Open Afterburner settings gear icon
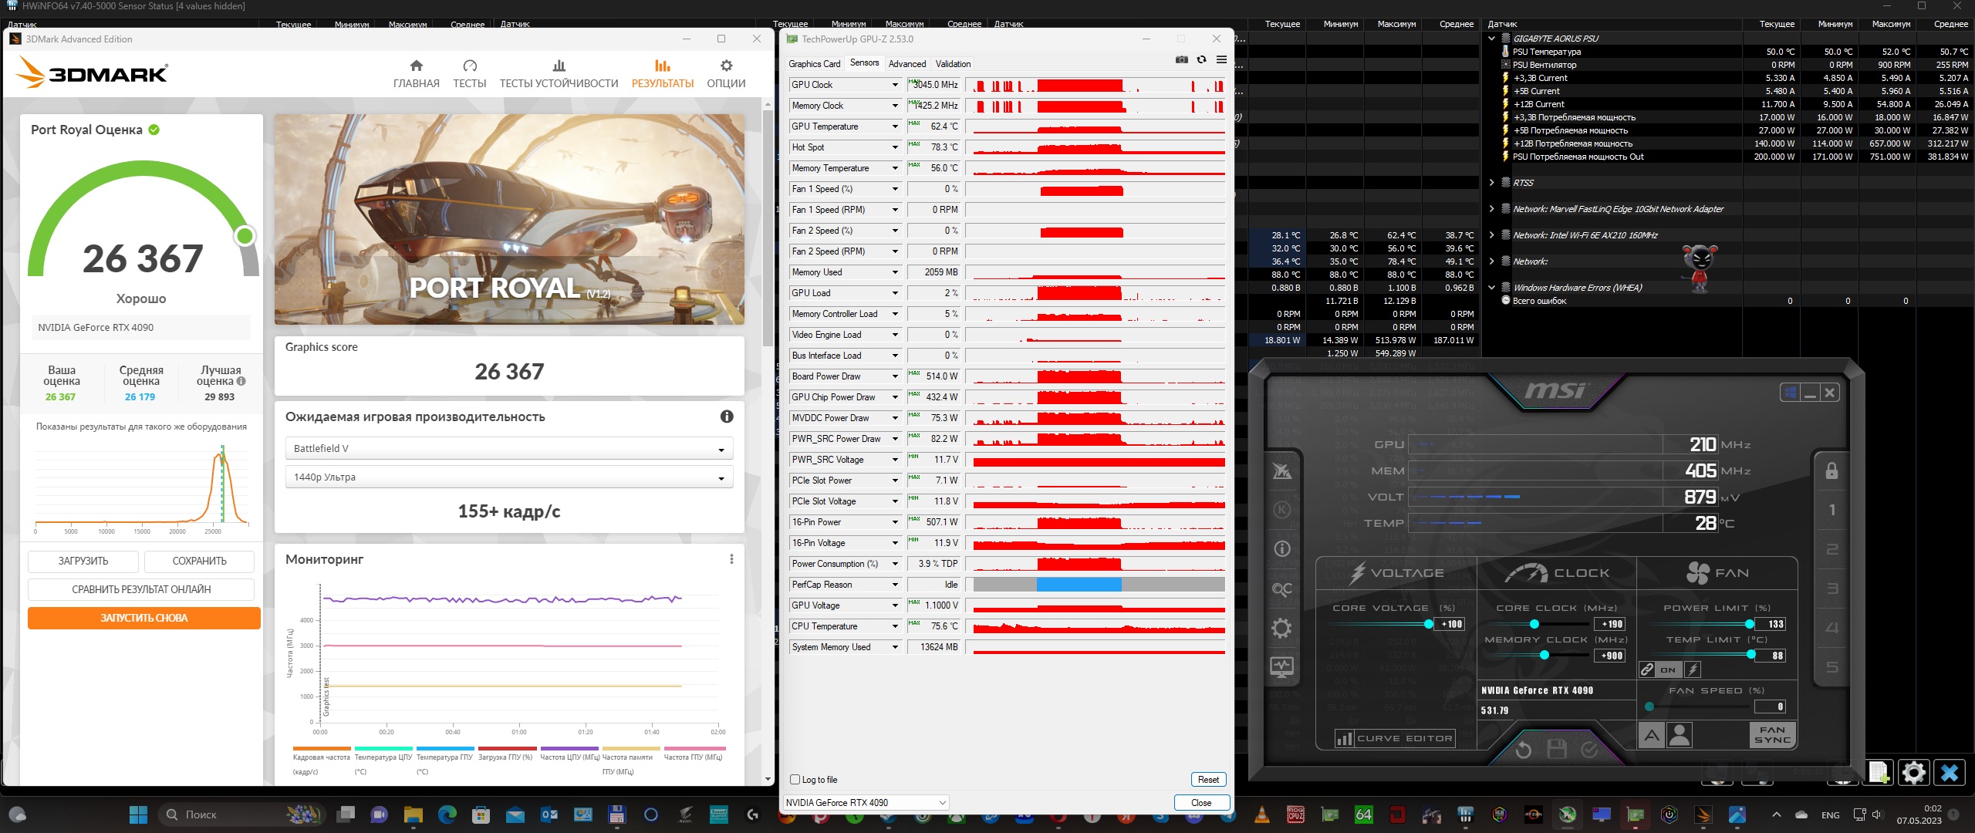The width and height of the screenshot is (1975, 833). (1281, 628)
